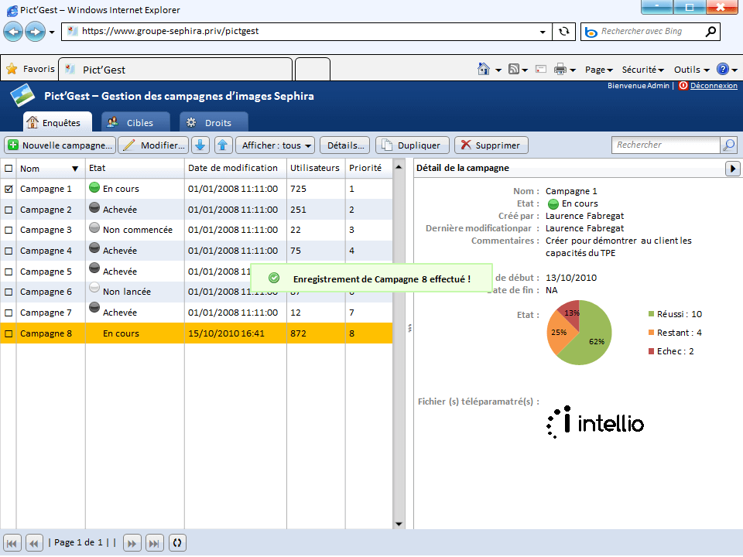Viewport: 743px width, 557px height.
Task: Switch to the Droits tab
Action: click(214, 122)
